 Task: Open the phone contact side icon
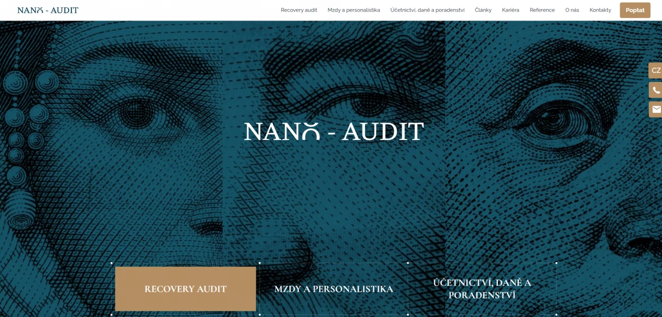(x=656, y=90)
